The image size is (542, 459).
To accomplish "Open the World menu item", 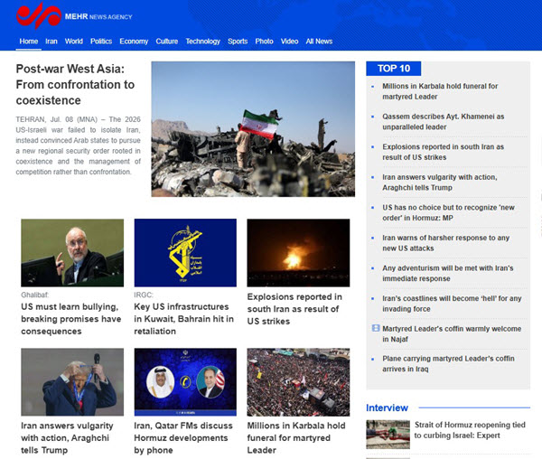I will [74, 42].
